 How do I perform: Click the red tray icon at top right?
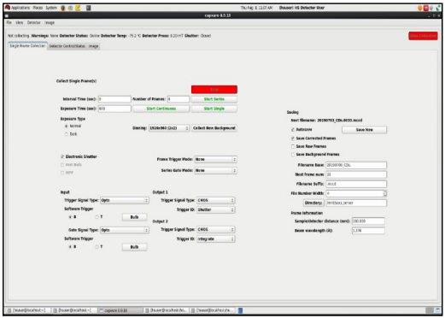pyautogui.click(x=426, y=9)
